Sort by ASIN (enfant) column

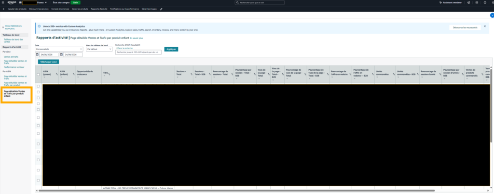[x=74, y=75]
